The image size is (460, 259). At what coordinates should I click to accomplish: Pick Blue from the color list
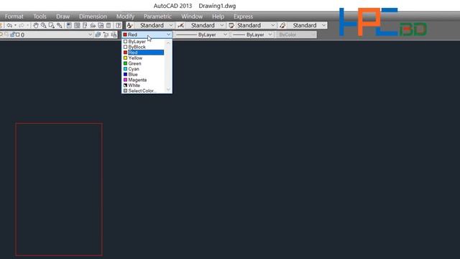click(144, 74)
